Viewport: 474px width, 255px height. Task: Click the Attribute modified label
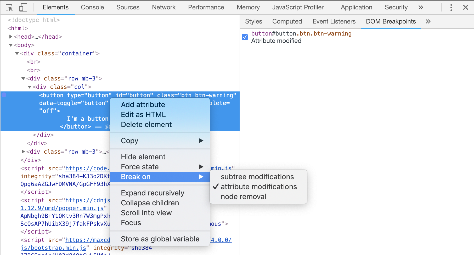coord(276,41)
